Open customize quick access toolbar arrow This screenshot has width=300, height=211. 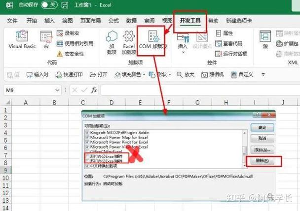point(263,75)
